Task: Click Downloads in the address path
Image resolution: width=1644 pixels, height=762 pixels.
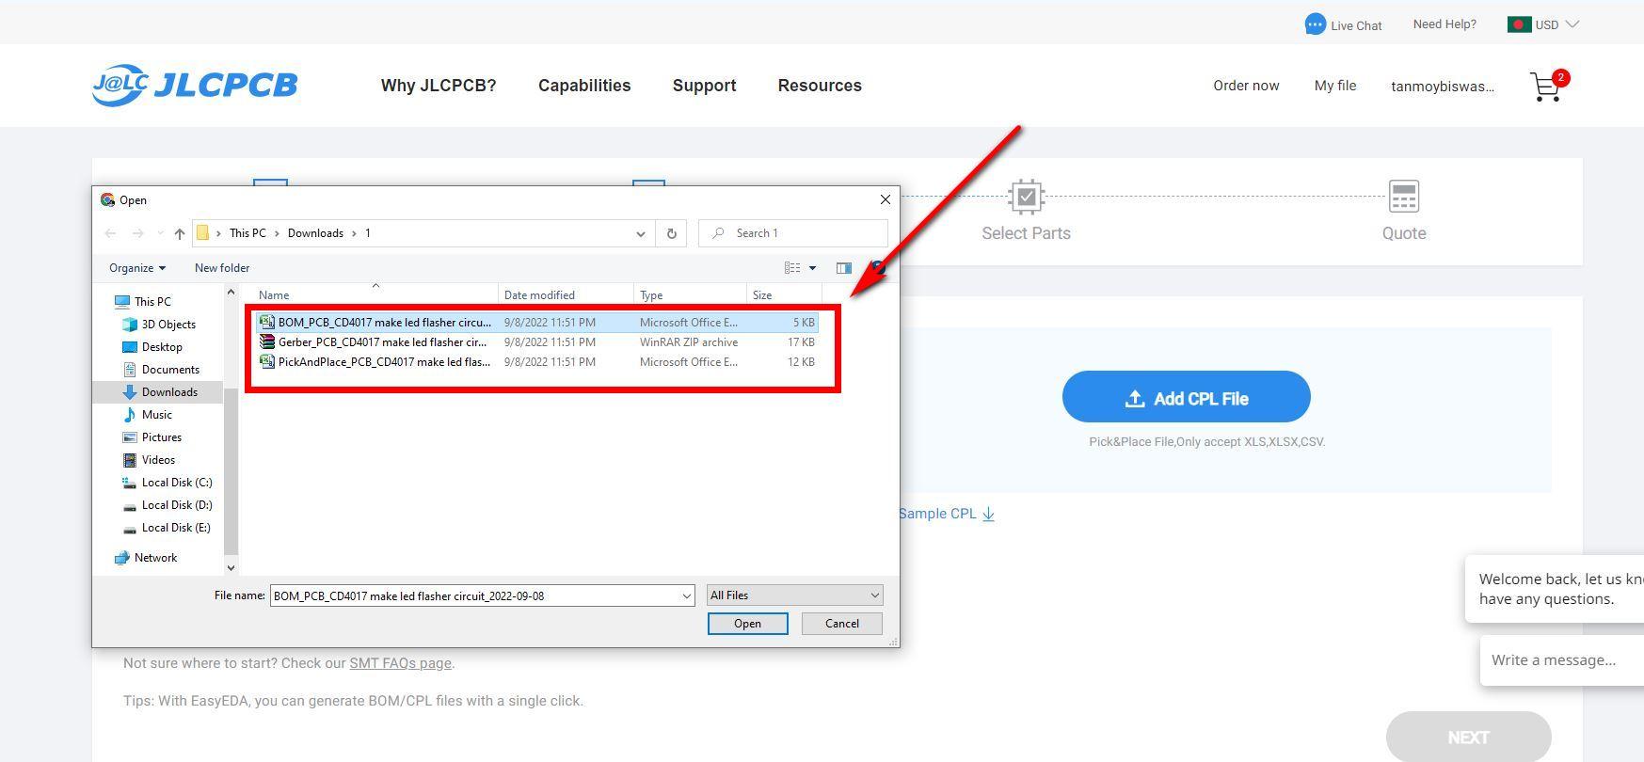Action: (315, 233)
